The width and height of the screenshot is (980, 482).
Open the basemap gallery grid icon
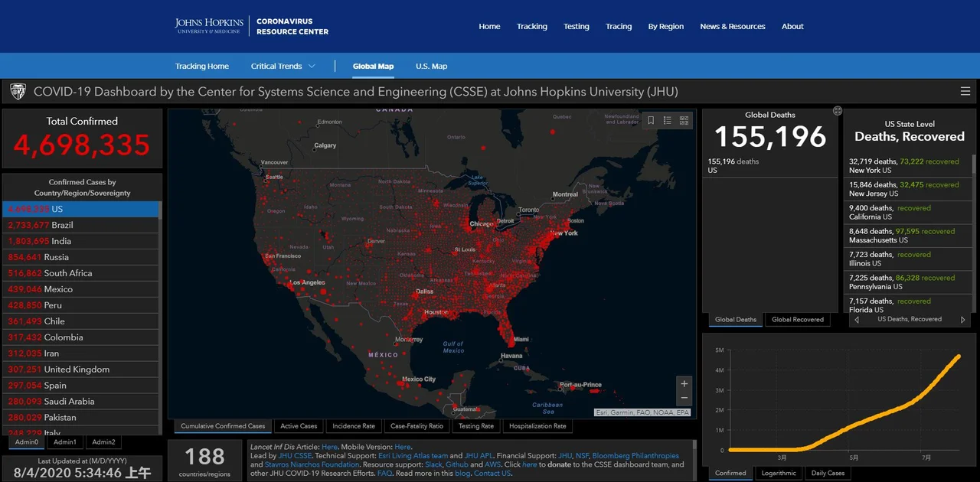[684, 120]
